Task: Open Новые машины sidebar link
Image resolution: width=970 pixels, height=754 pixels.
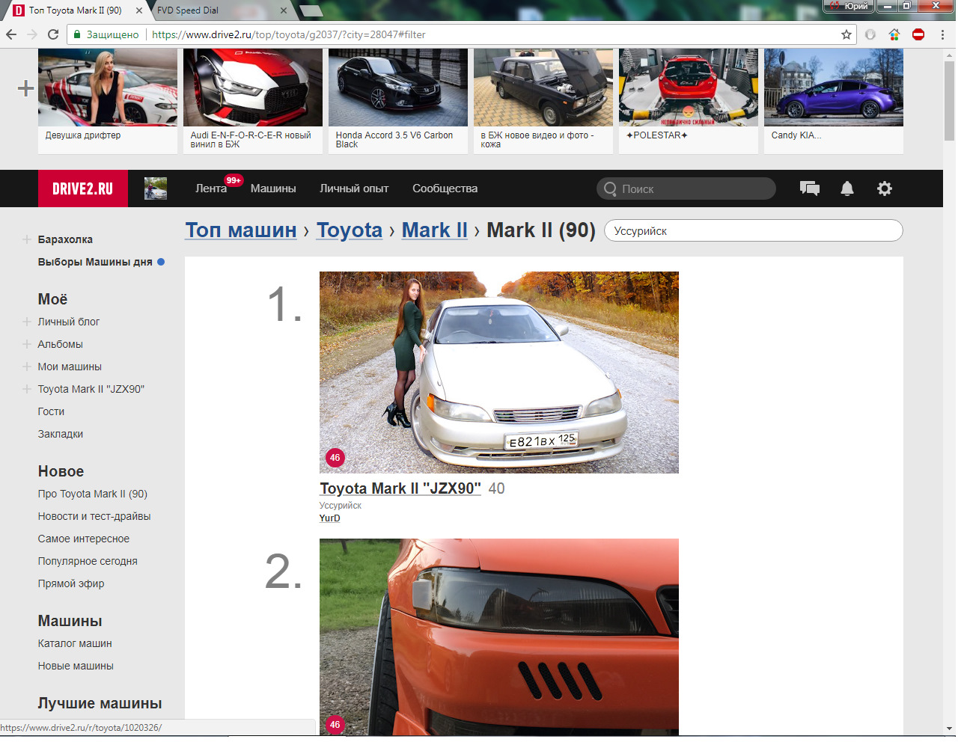Action: 76,666
